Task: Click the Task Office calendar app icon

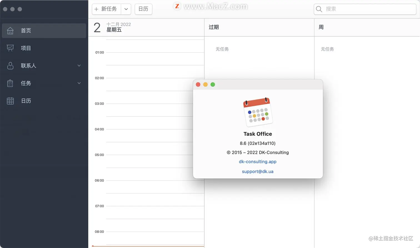Action: (x=258, y=112)
